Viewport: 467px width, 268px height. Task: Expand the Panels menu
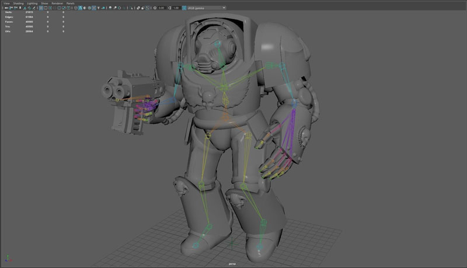tap(70, 3)
